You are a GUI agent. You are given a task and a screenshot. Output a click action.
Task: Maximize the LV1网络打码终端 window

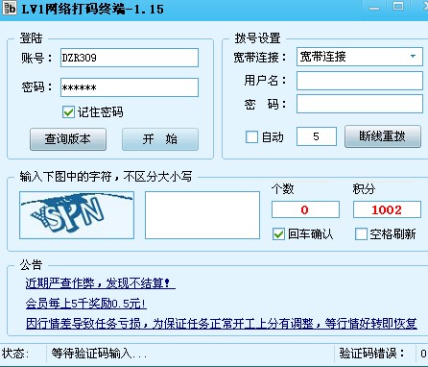point(398,7)
